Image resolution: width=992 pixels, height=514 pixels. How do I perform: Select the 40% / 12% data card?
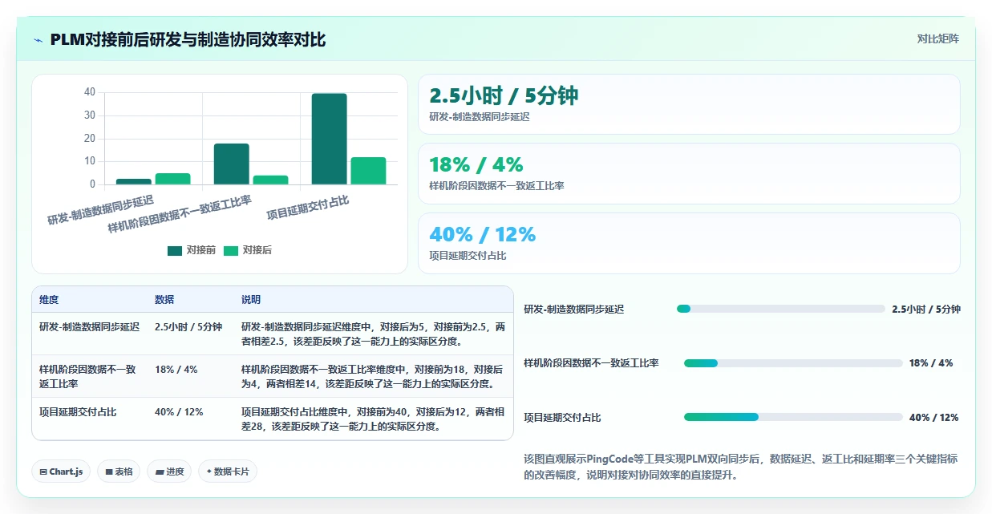(689, 243)
